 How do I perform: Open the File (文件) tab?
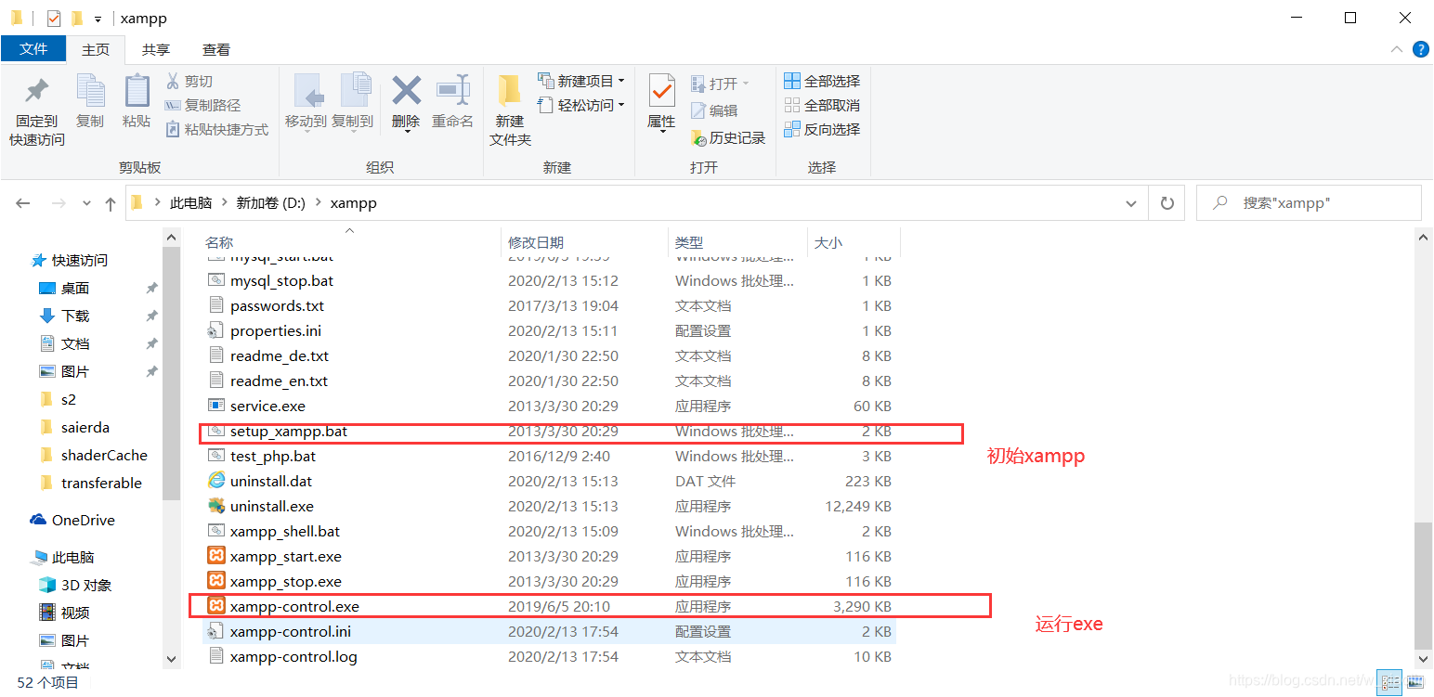pyautogui.click(x=33, y=49)
